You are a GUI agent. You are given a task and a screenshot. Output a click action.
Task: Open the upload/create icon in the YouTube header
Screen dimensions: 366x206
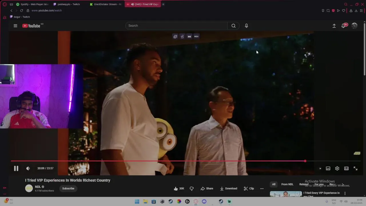334,26
